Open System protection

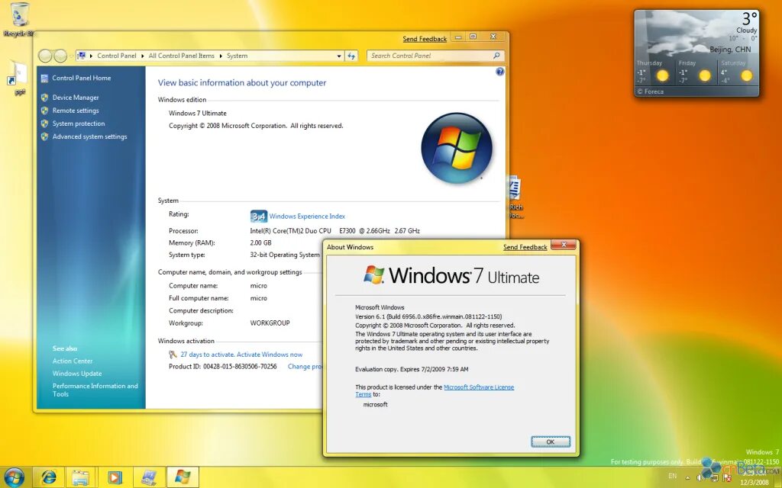79,124
